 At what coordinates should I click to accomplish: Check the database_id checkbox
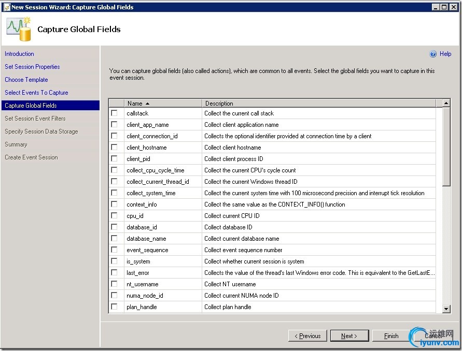coord(114,227)
